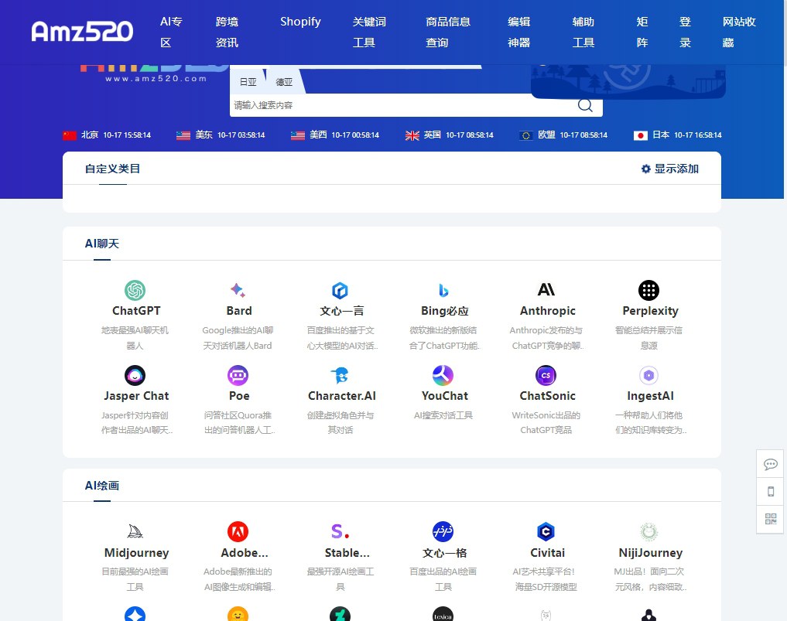This screenshot has height=621, width=787.
Task: Open the Anthropic link title
Action: [548, 311]
